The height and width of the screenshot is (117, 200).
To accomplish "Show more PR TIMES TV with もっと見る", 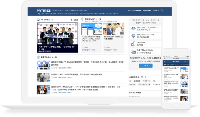I will (74, 20).
